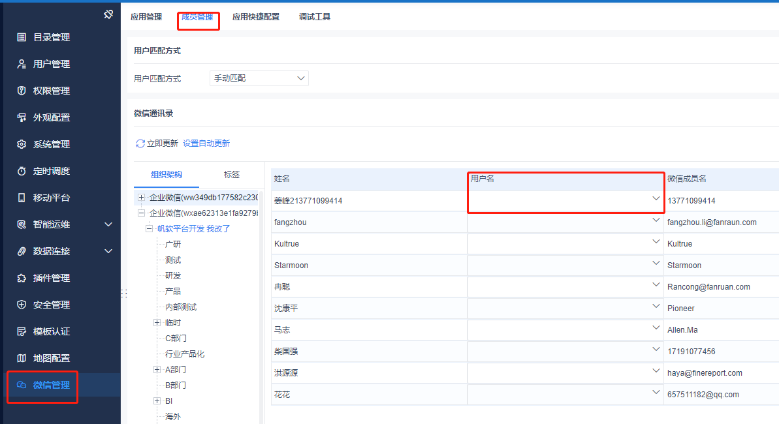Select the 标签 tab

[232, 175]
